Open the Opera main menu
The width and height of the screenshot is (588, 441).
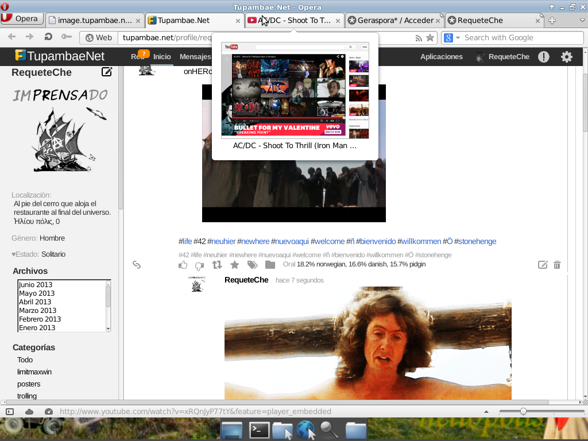[x=21, y=18]
